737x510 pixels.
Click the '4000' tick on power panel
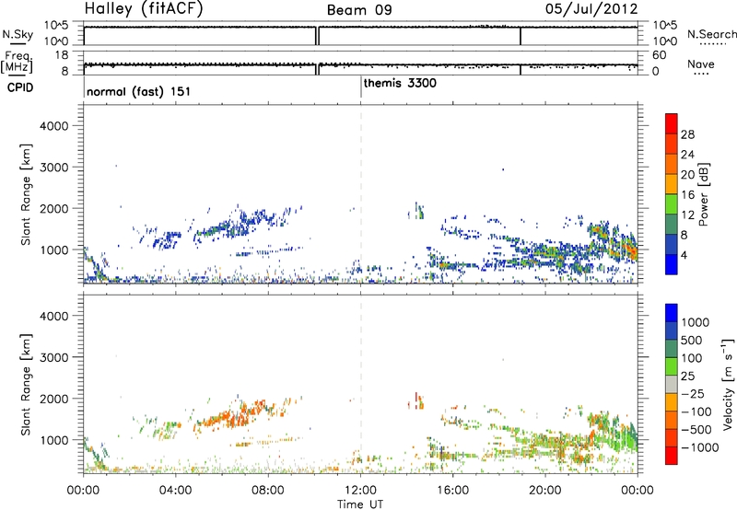(x=54, y=126)
